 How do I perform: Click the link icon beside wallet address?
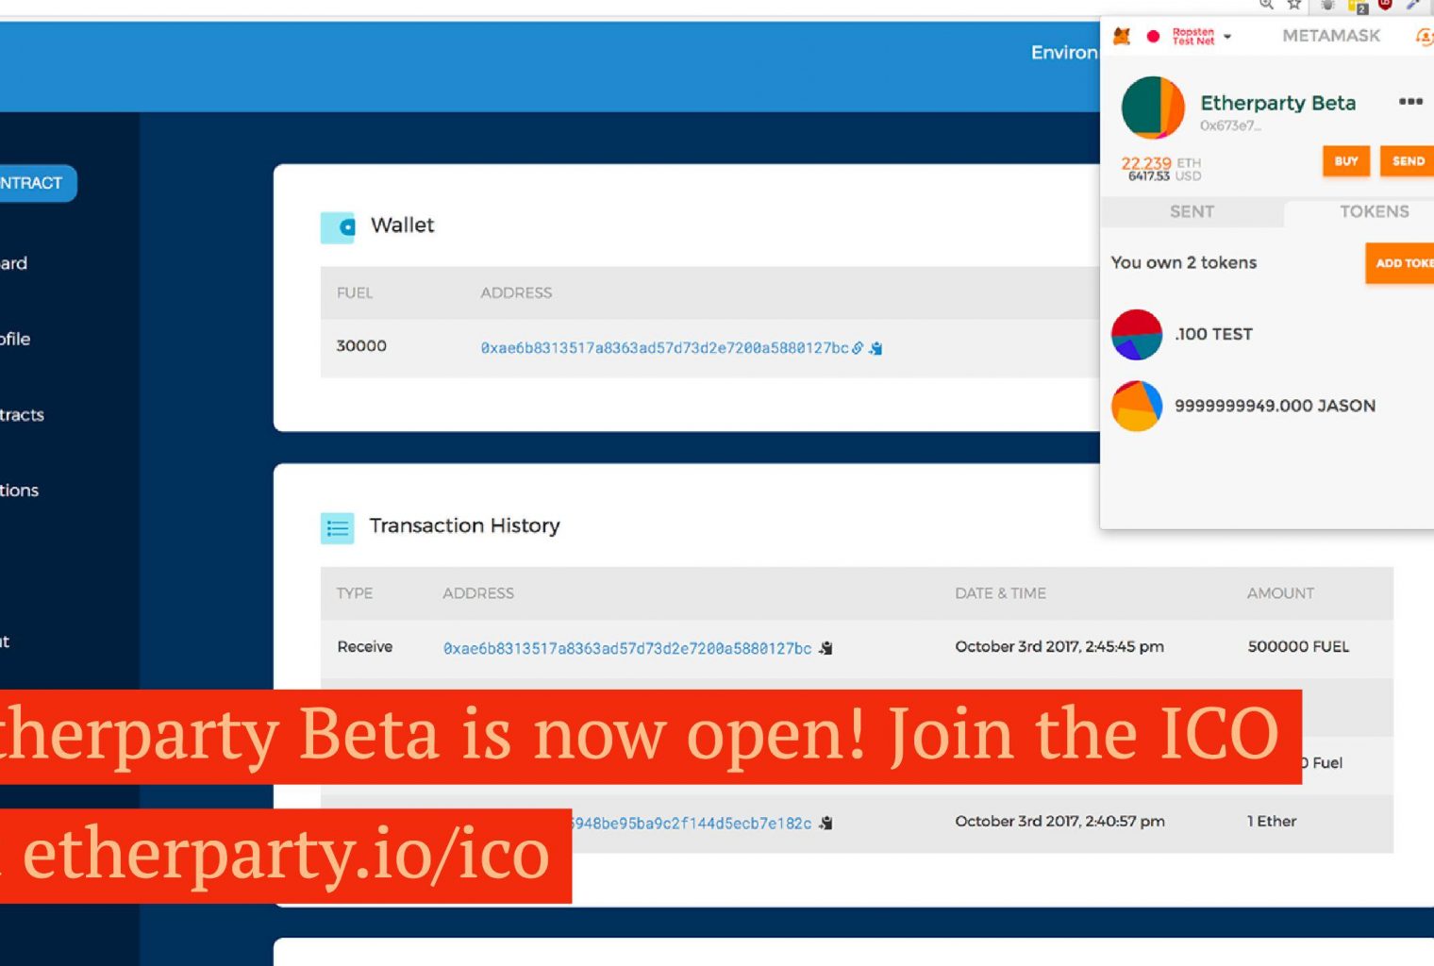(x=858, y=348)
